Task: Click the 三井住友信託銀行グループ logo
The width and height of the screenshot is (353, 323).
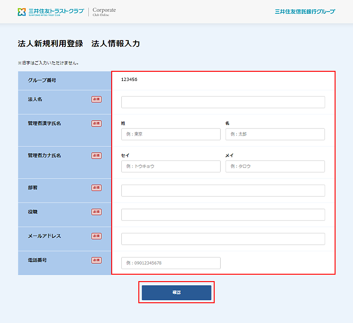Action: pyautogui.click(x=305, y=12)
